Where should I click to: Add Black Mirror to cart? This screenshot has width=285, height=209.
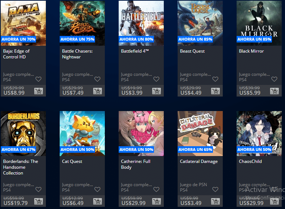(274, 91)
